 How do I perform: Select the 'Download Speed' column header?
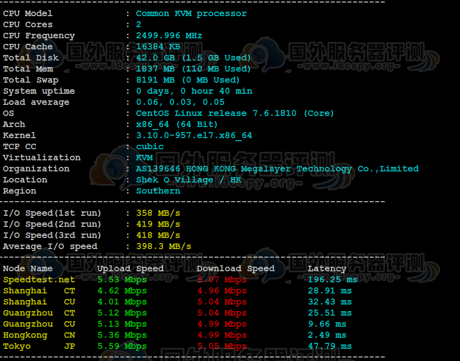236,269
